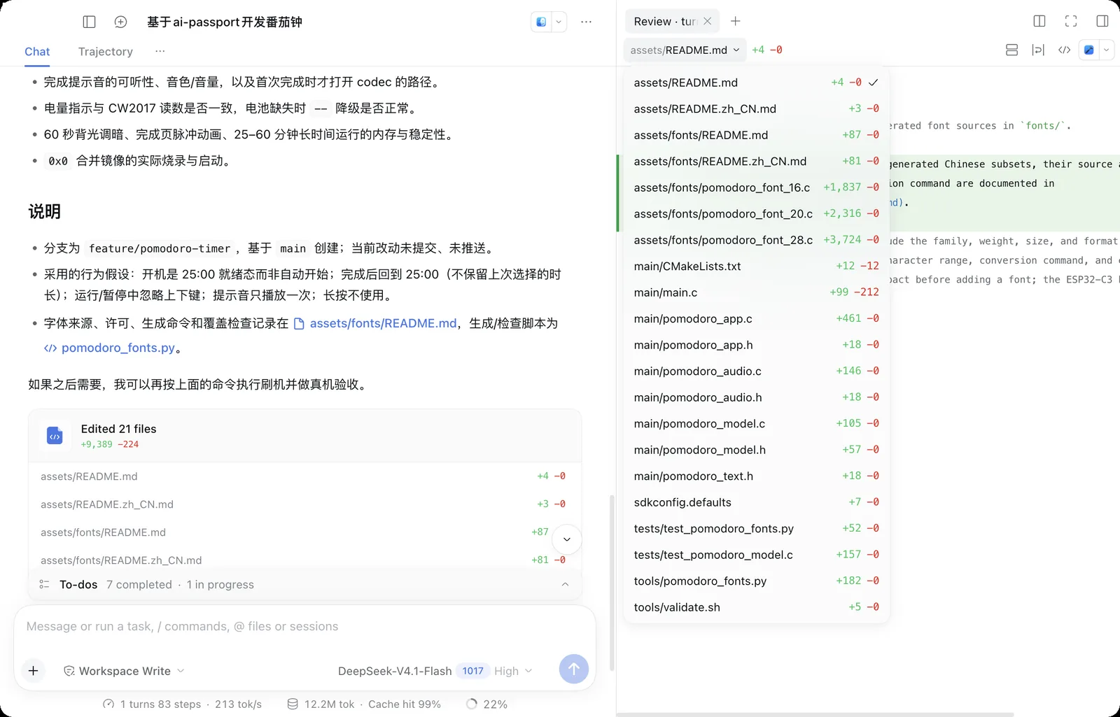Open the assets/README.md file selector dropdown
The width and height of the screenshot is (1120, 717).
685,50
